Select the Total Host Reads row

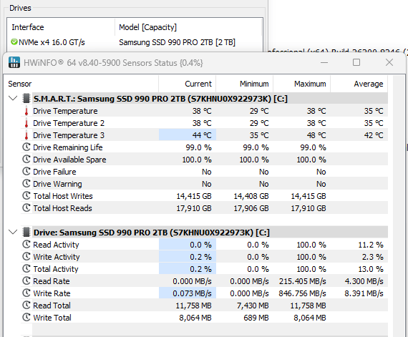click(204, 208)
